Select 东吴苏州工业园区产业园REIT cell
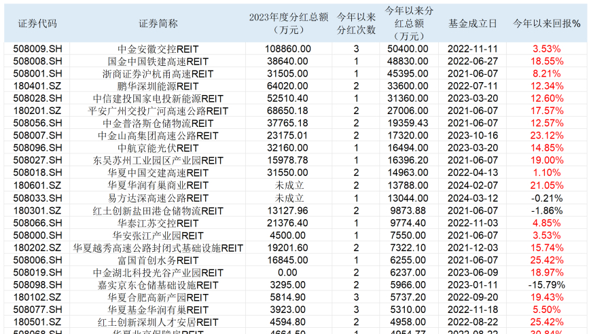Screen dimensions: 591x334 click(158, 161)
